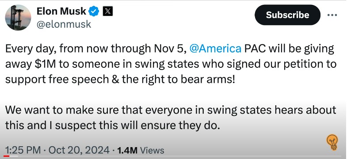Image resolution: width=347 pixels, height=159 pixels.
Task: Open the three-dot more options menu
Action: [x=332, y=15]
